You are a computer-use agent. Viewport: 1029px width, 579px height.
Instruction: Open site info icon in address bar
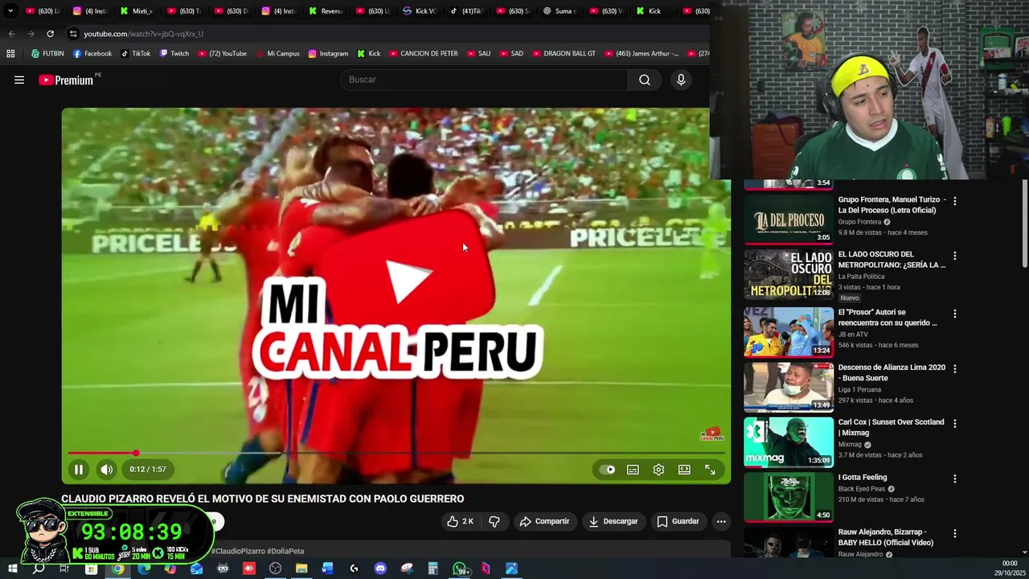click(x=73, y=34)
